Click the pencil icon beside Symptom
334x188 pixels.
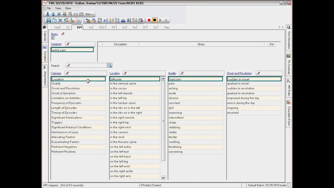click(x=68, y=44)
